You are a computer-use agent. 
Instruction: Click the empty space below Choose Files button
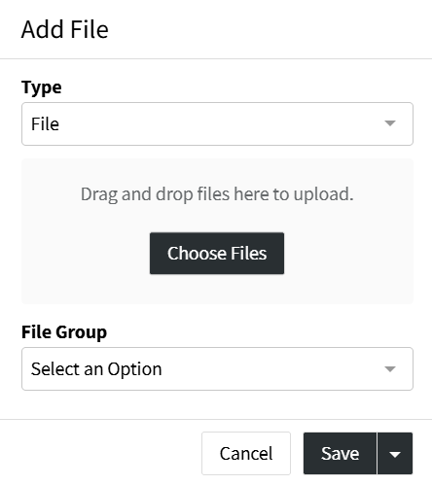217,289
